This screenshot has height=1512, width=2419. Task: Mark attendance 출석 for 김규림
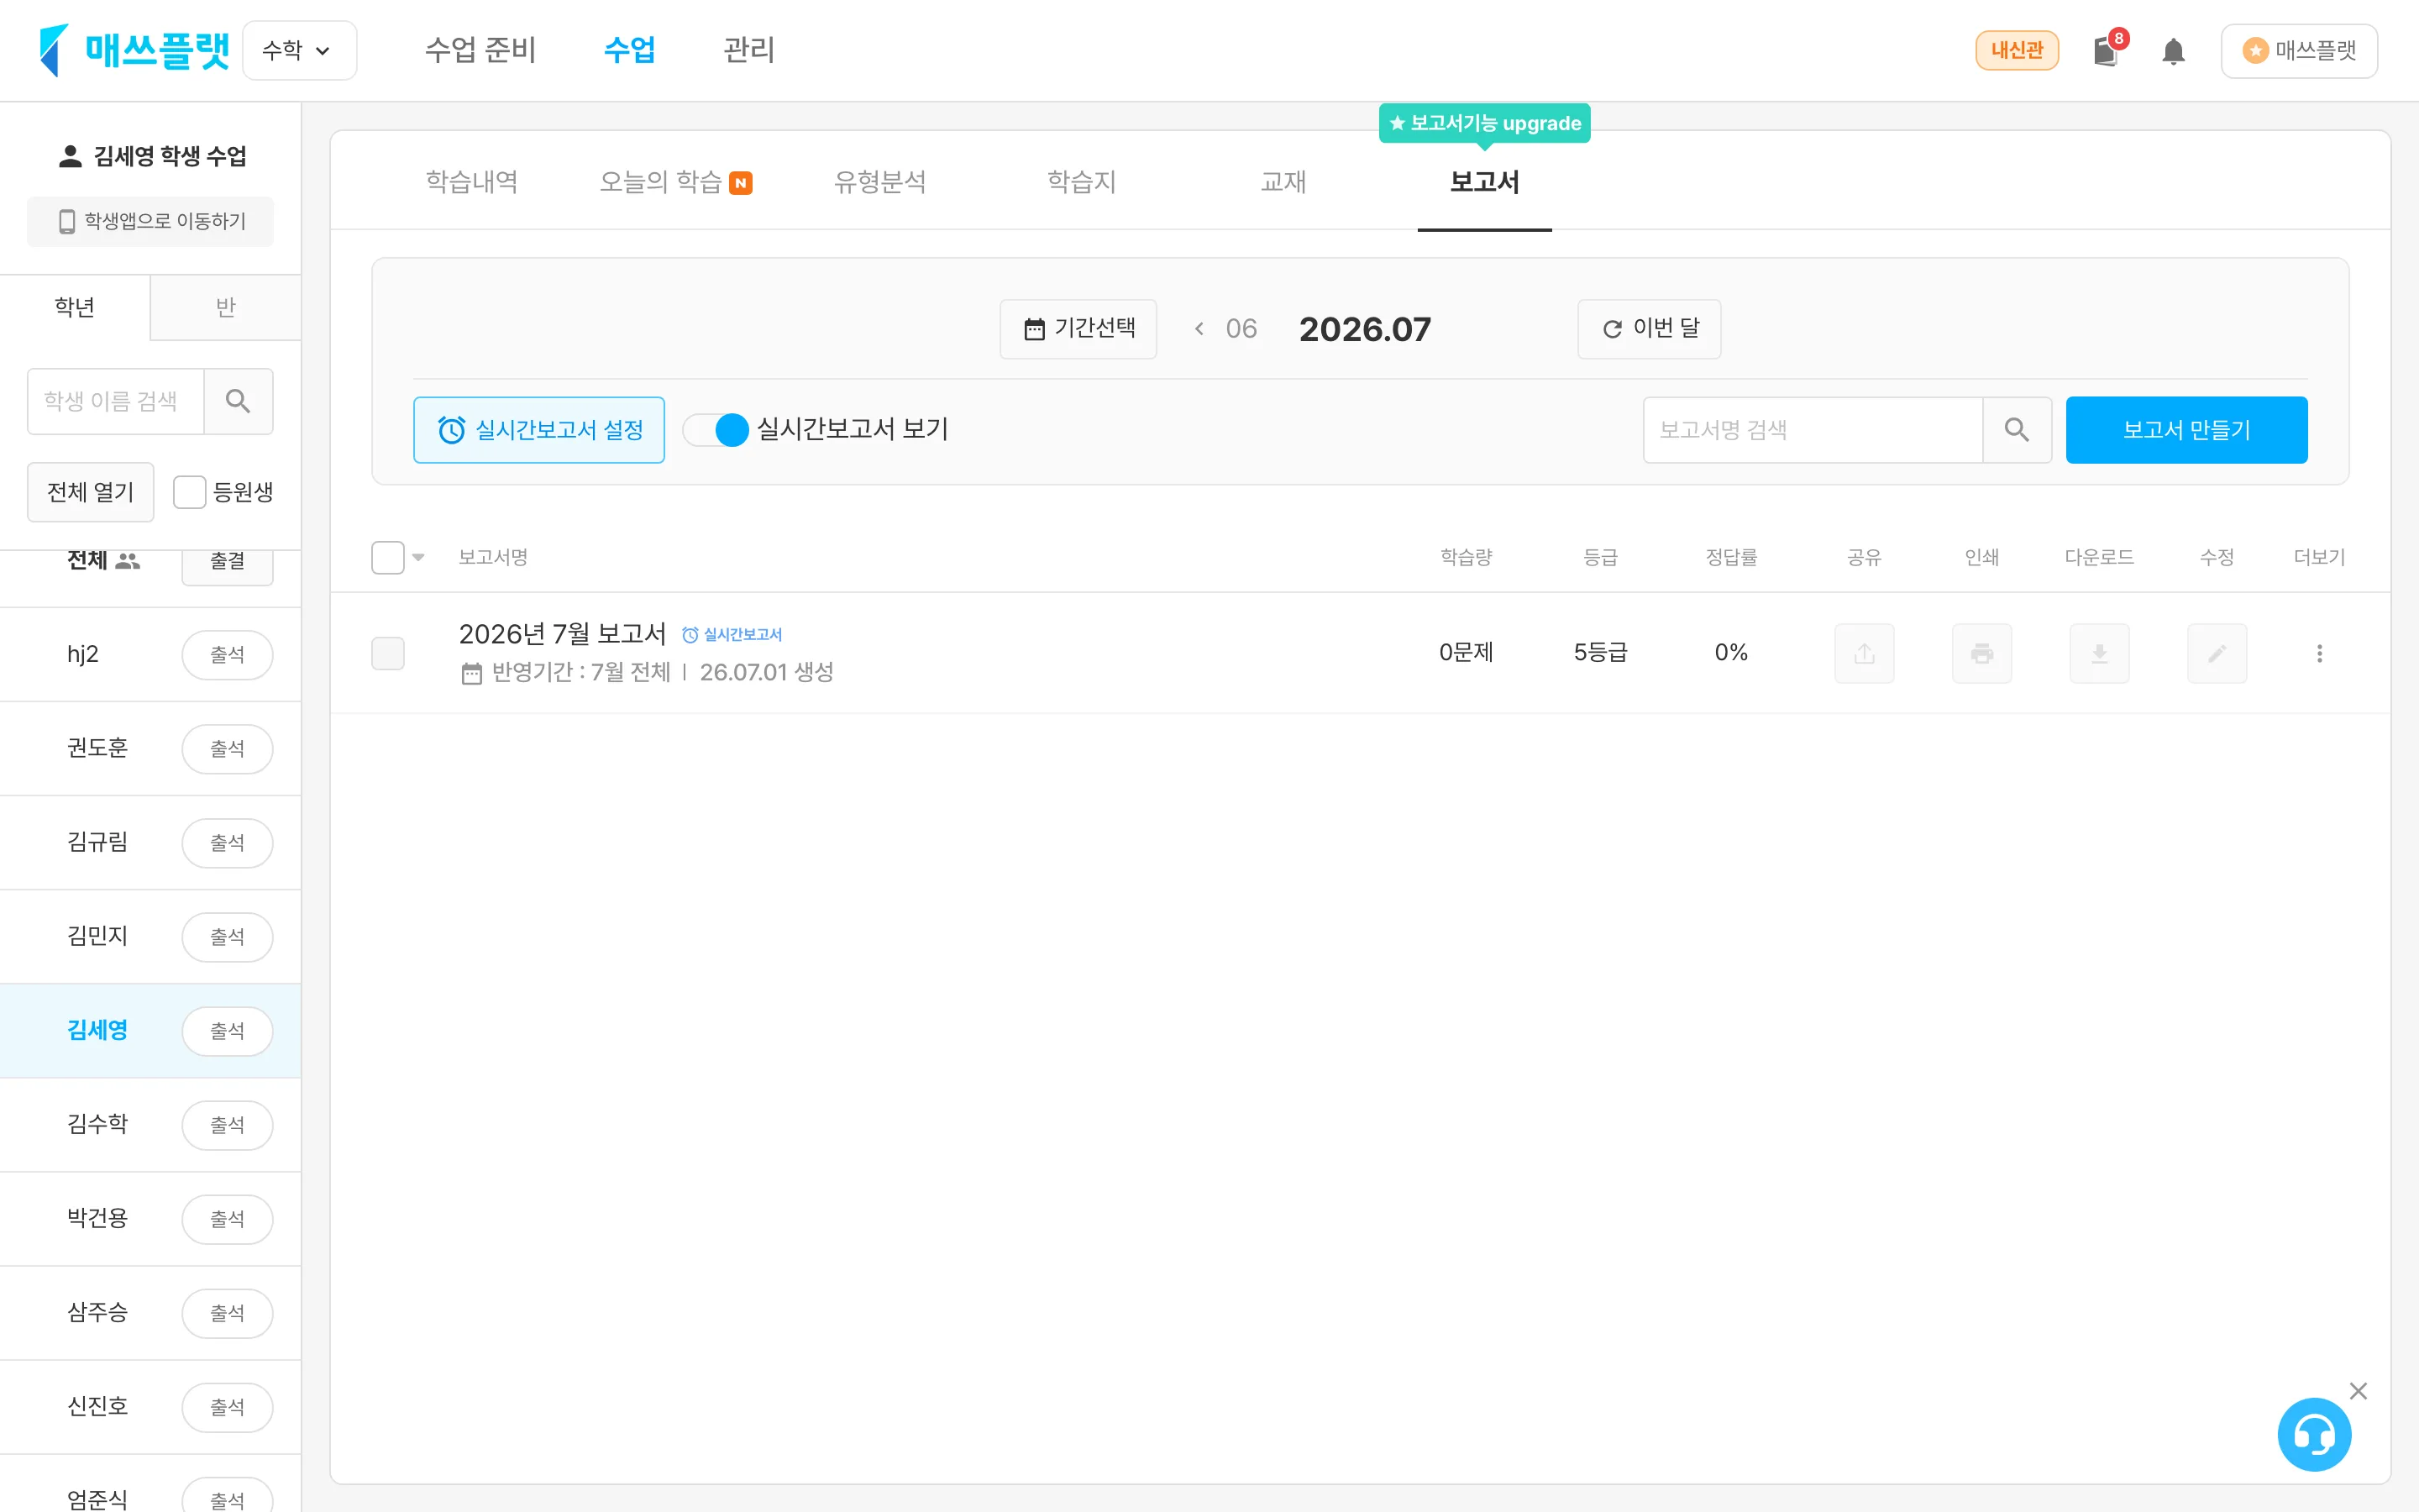pyautogui.click(x=227, y=843)
